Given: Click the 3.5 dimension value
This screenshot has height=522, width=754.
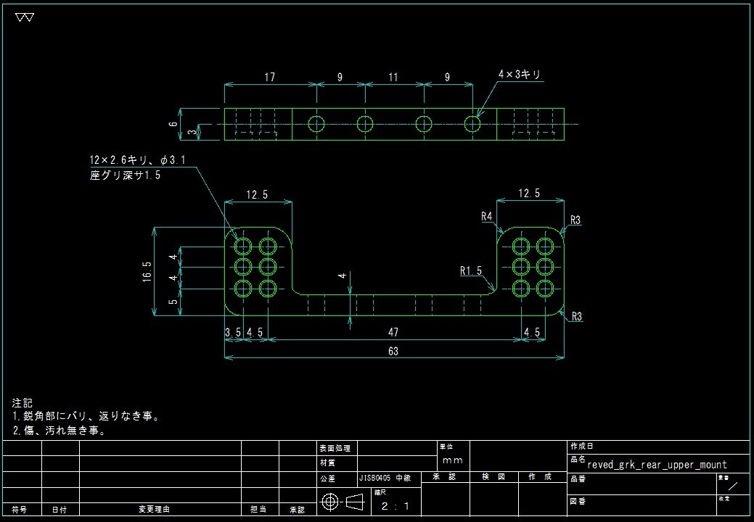Looking at the screenshot, I should (233, 332).
